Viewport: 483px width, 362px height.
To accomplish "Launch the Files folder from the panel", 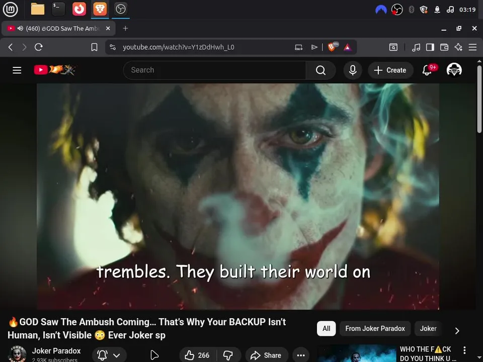I will coord(38,9).
